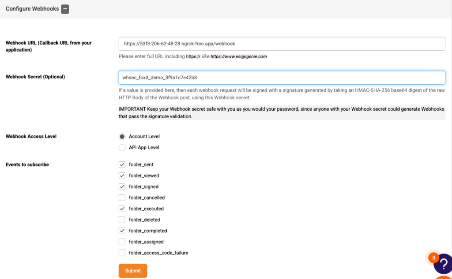This screenshot has width=452, height=279.
Task: Click the Webhook Access Level label
Action: pos(31,137)
